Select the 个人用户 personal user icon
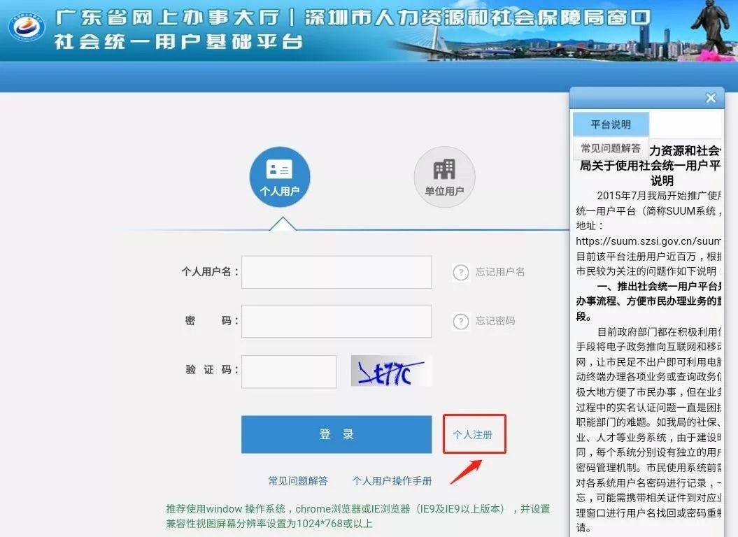This screenshot has height=537, width=738. (280, 176)
